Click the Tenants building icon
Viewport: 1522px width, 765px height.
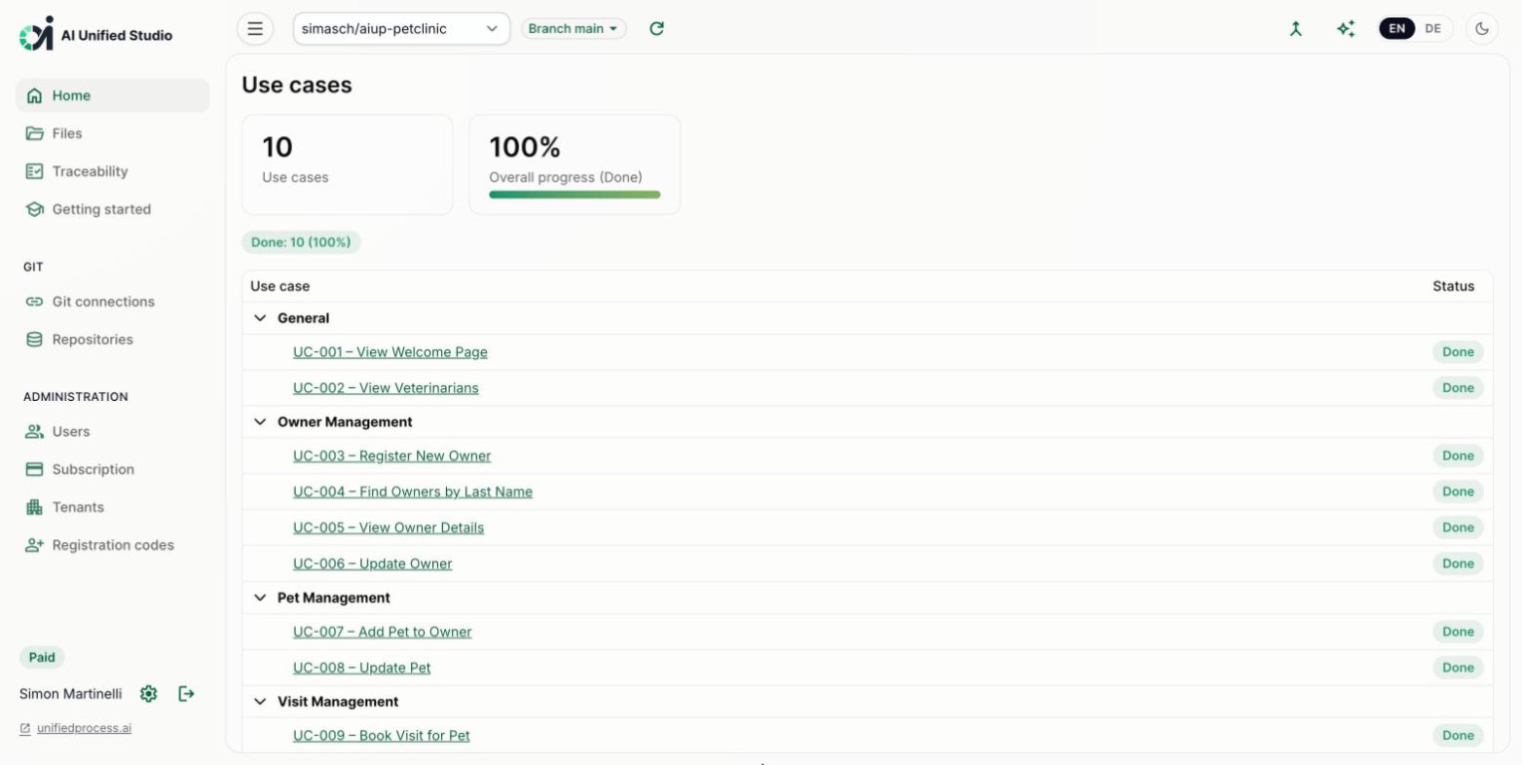35,507
